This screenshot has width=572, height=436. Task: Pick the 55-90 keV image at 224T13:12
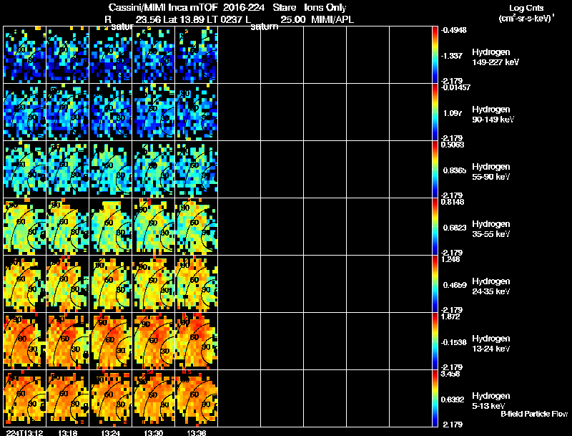pos(25,170)
